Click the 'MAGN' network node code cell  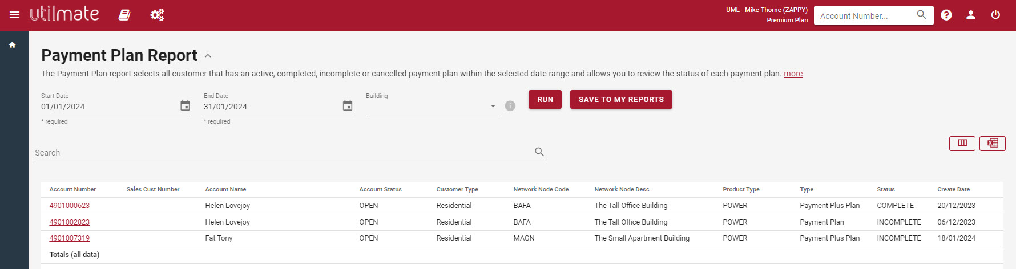click(523, 238)
